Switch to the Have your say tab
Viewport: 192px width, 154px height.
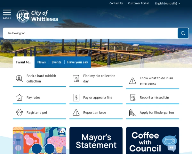pyautogui.click(x=77, y=62)
